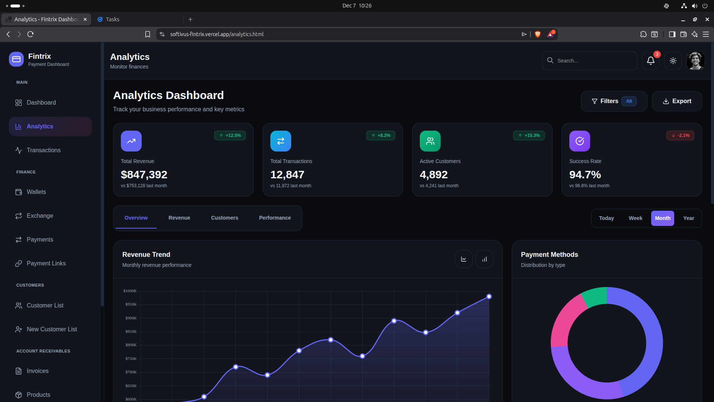Click the Brave Rewards triangle icon
Image resolution: width=714 pixels, height=402 pixels.
pyautogui.click(x=550, y=34)
